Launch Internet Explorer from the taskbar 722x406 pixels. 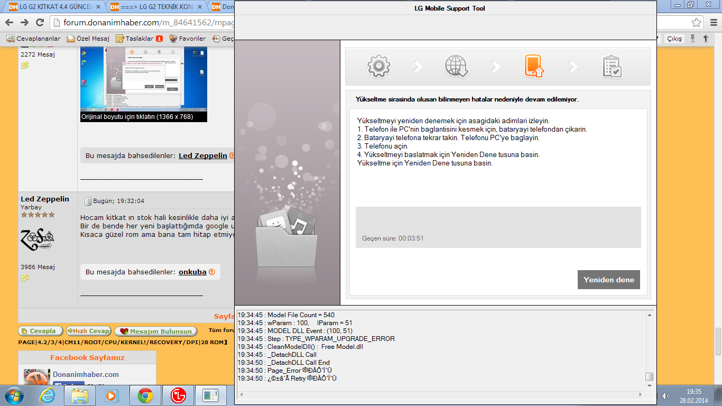48,395
